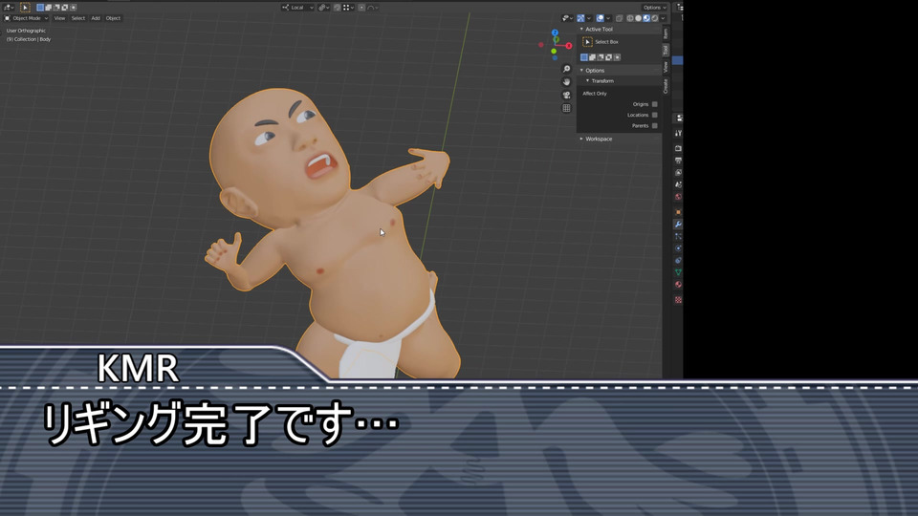Toggle X-ray mode

pyautogui.click(x=620, y=18)
